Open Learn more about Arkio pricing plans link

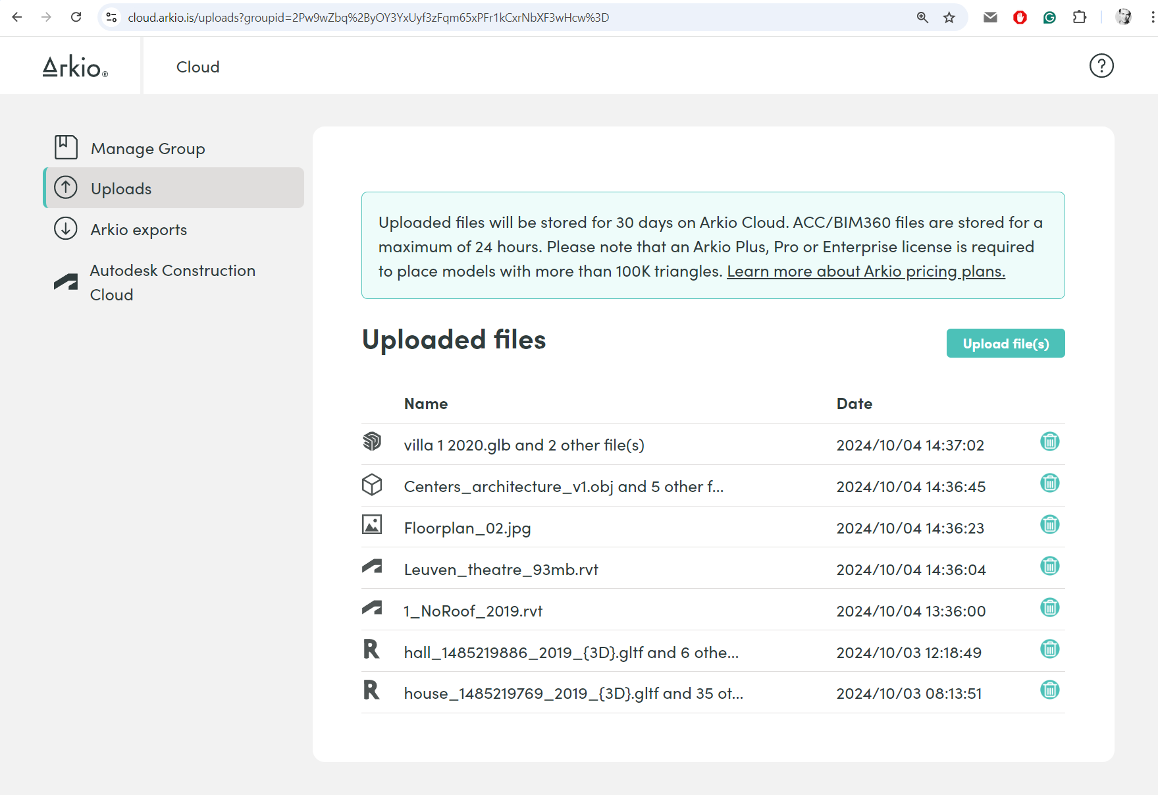[x=866, y=271]
